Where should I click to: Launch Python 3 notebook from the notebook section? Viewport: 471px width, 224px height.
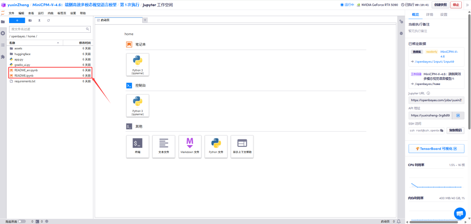[x=137, y=64]
